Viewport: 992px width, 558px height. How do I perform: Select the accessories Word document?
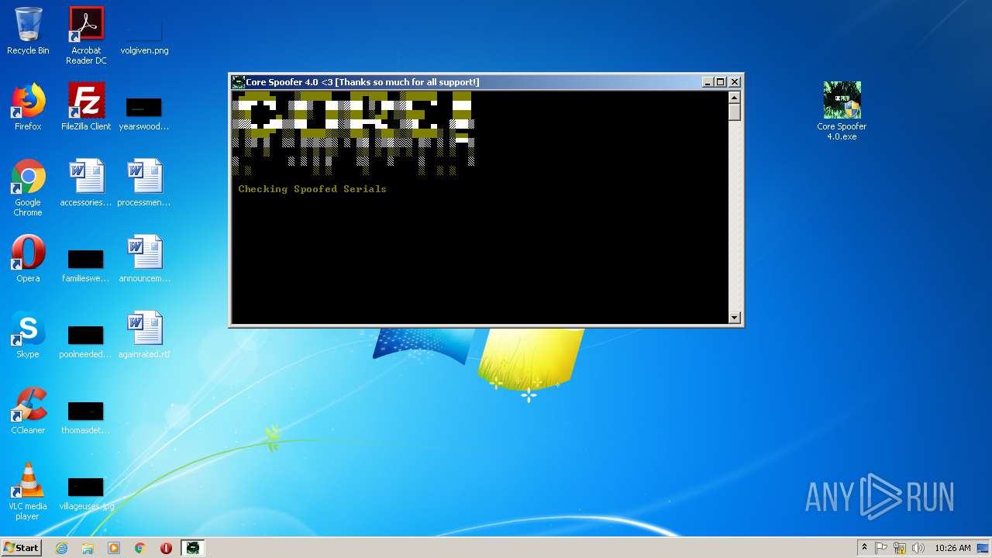click(x=86, y=183)
